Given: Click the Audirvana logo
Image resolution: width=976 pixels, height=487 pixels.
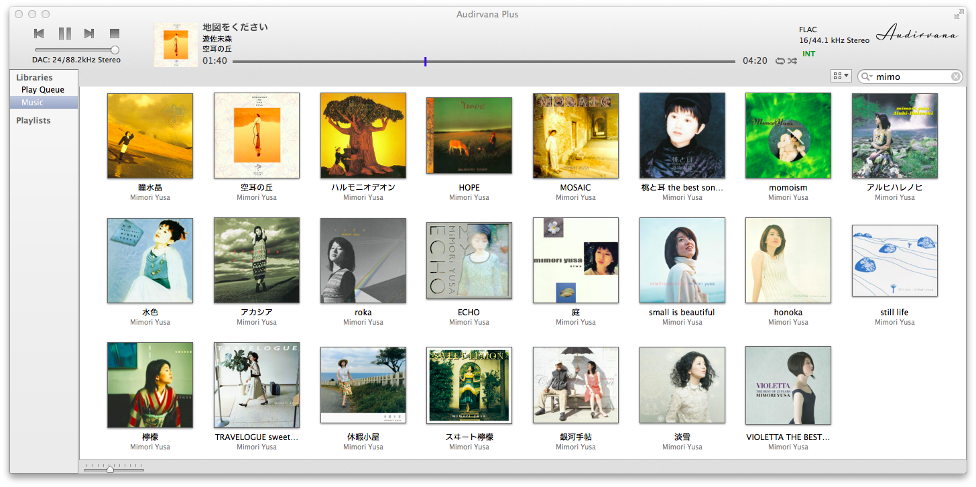Looking at the screenshot, I should tap(916, 34).
